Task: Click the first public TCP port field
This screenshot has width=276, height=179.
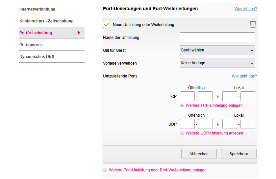Action: click(x=187, y=96)
